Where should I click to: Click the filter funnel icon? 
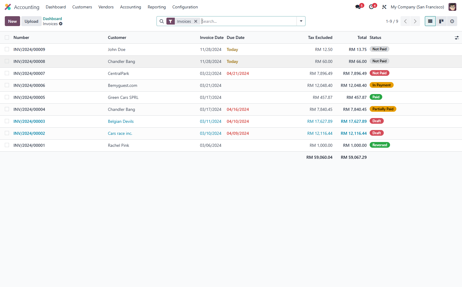(170, 21)
